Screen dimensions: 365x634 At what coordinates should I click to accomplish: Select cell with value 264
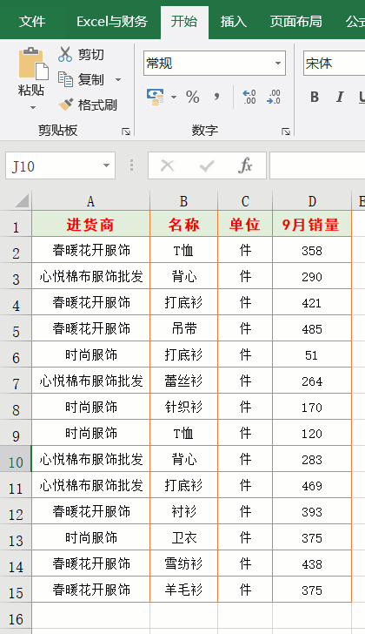[312, 381]
